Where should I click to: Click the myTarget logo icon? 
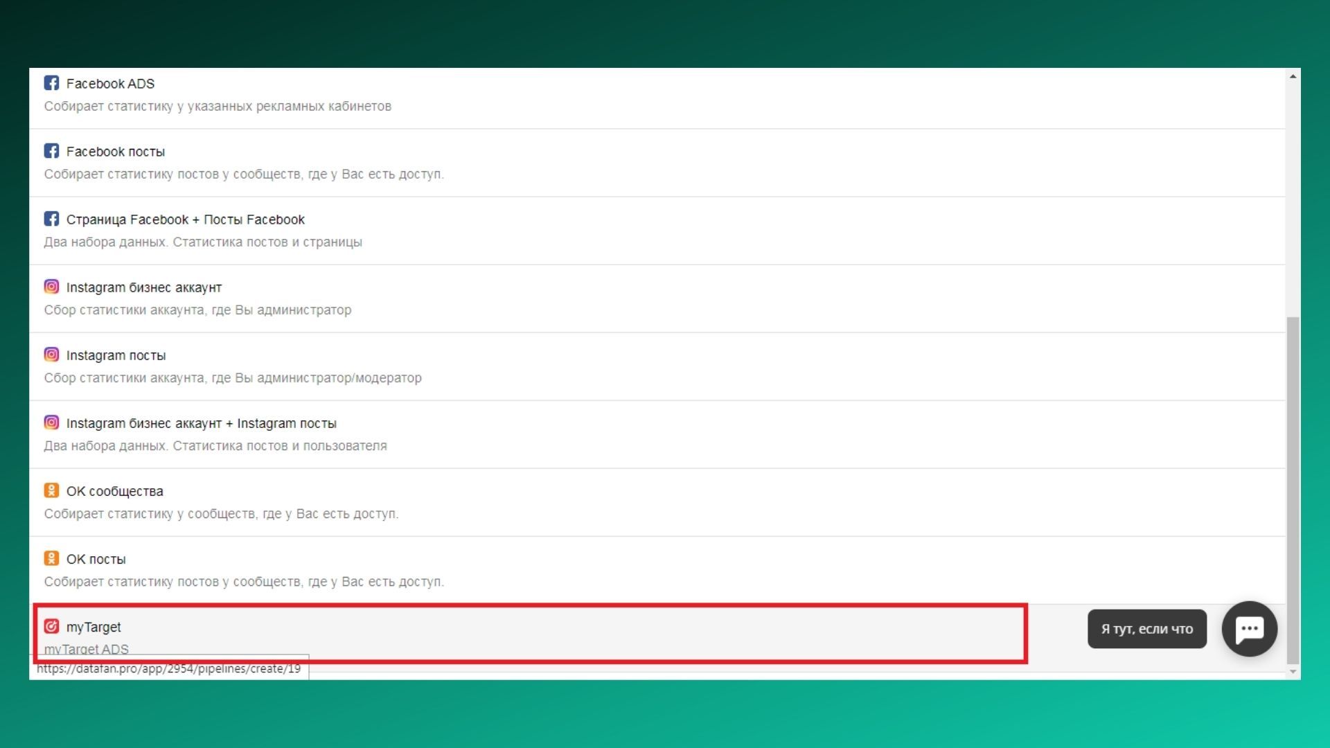tap(51, 626)
